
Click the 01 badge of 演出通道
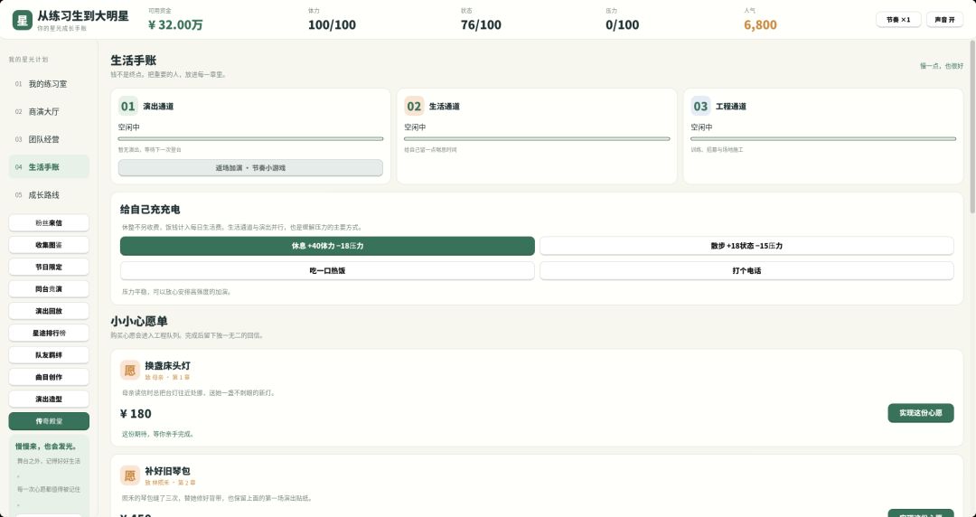click(x=128, y=106)
